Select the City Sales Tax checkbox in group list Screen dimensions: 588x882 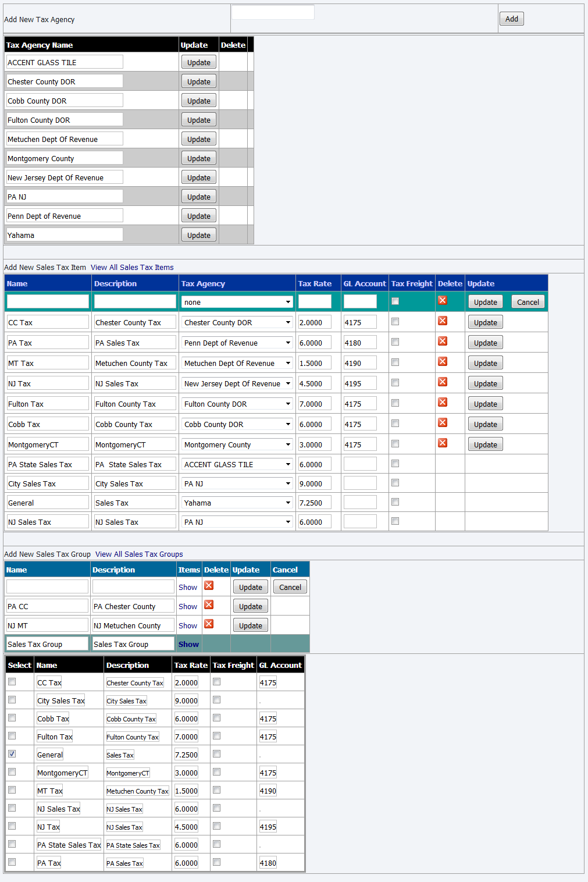[x=12, y=700]
